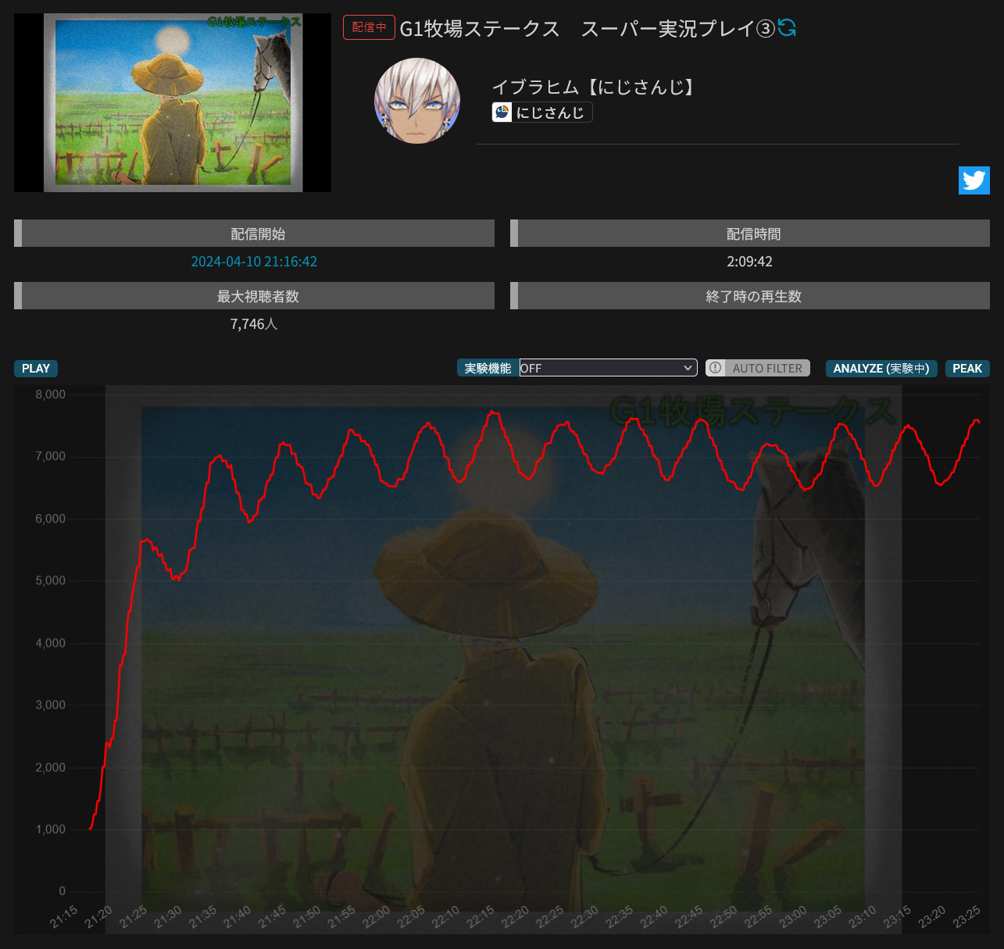This screenshot has width=1004, height=949.
Task: Open the start time 2024-04-10 21:16:42 link
Action: coord(254,262)
